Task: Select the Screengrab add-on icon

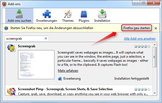Action: point(11,48)
